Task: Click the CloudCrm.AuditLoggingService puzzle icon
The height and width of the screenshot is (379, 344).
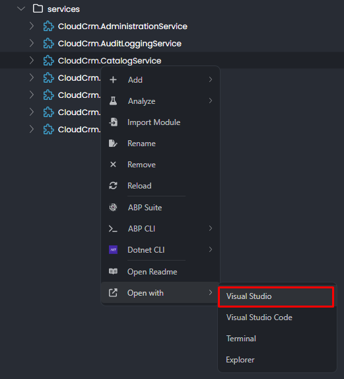Action: (x=48, y=43)
